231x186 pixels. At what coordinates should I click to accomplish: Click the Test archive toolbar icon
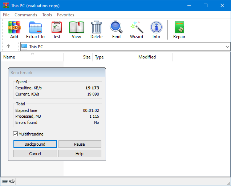57,27
